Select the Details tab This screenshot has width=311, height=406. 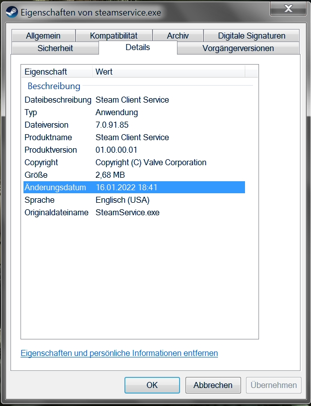(138, 48)
